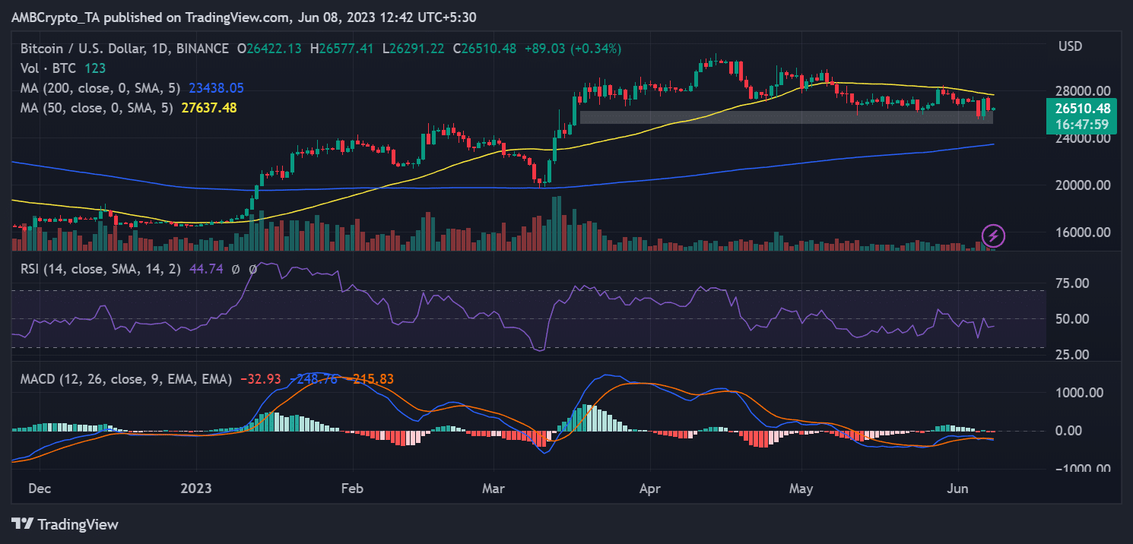This screenshot has width=1133, height=544.
Task: Click the -1000.00 label on MACD axis
Action: 1080,469
